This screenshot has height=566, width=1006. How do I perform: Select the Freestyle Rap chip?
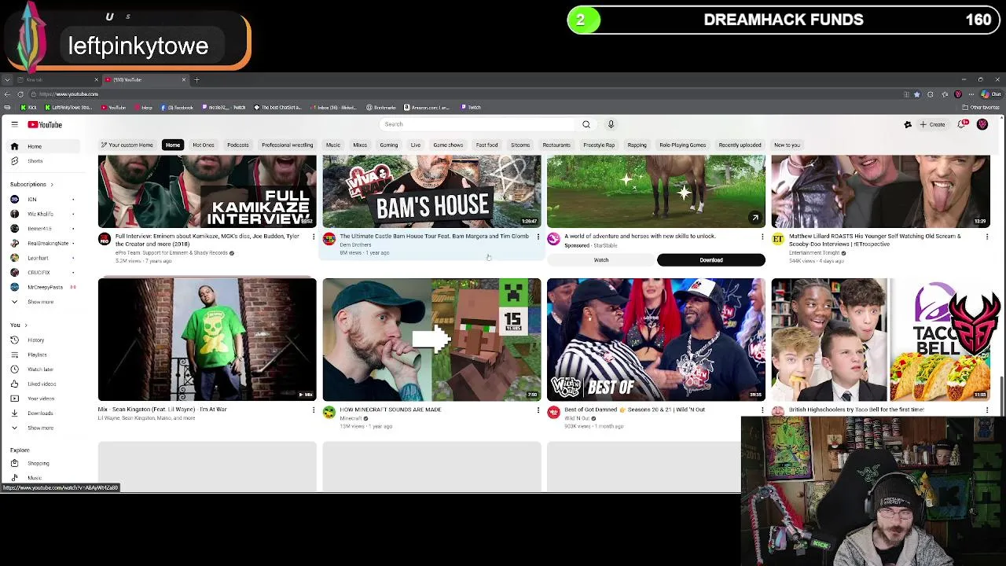pos(599,145)
